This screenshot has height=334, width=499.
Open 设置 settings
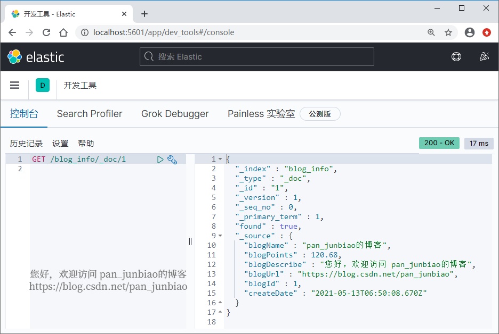60,144
